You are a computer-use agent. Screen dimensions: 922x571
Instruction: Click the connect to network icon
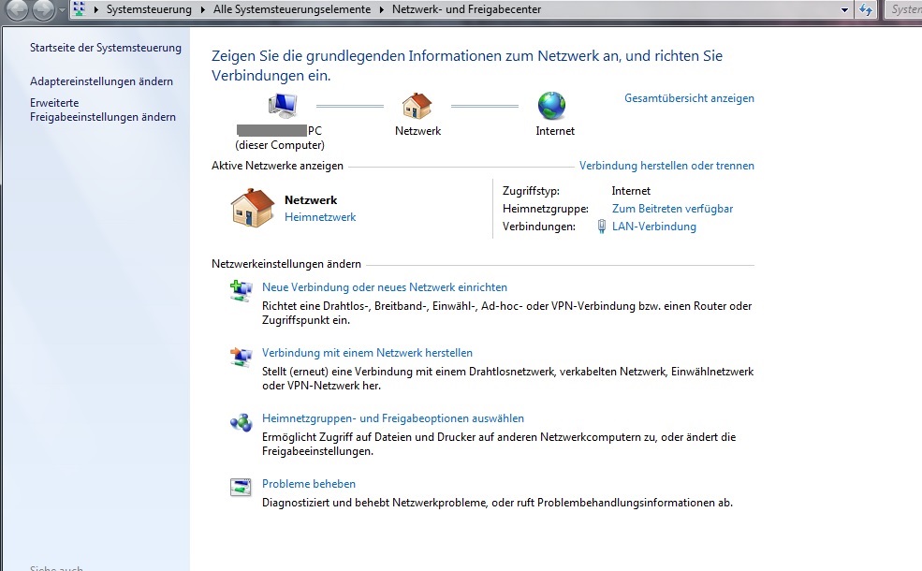[x=241, y=357]
